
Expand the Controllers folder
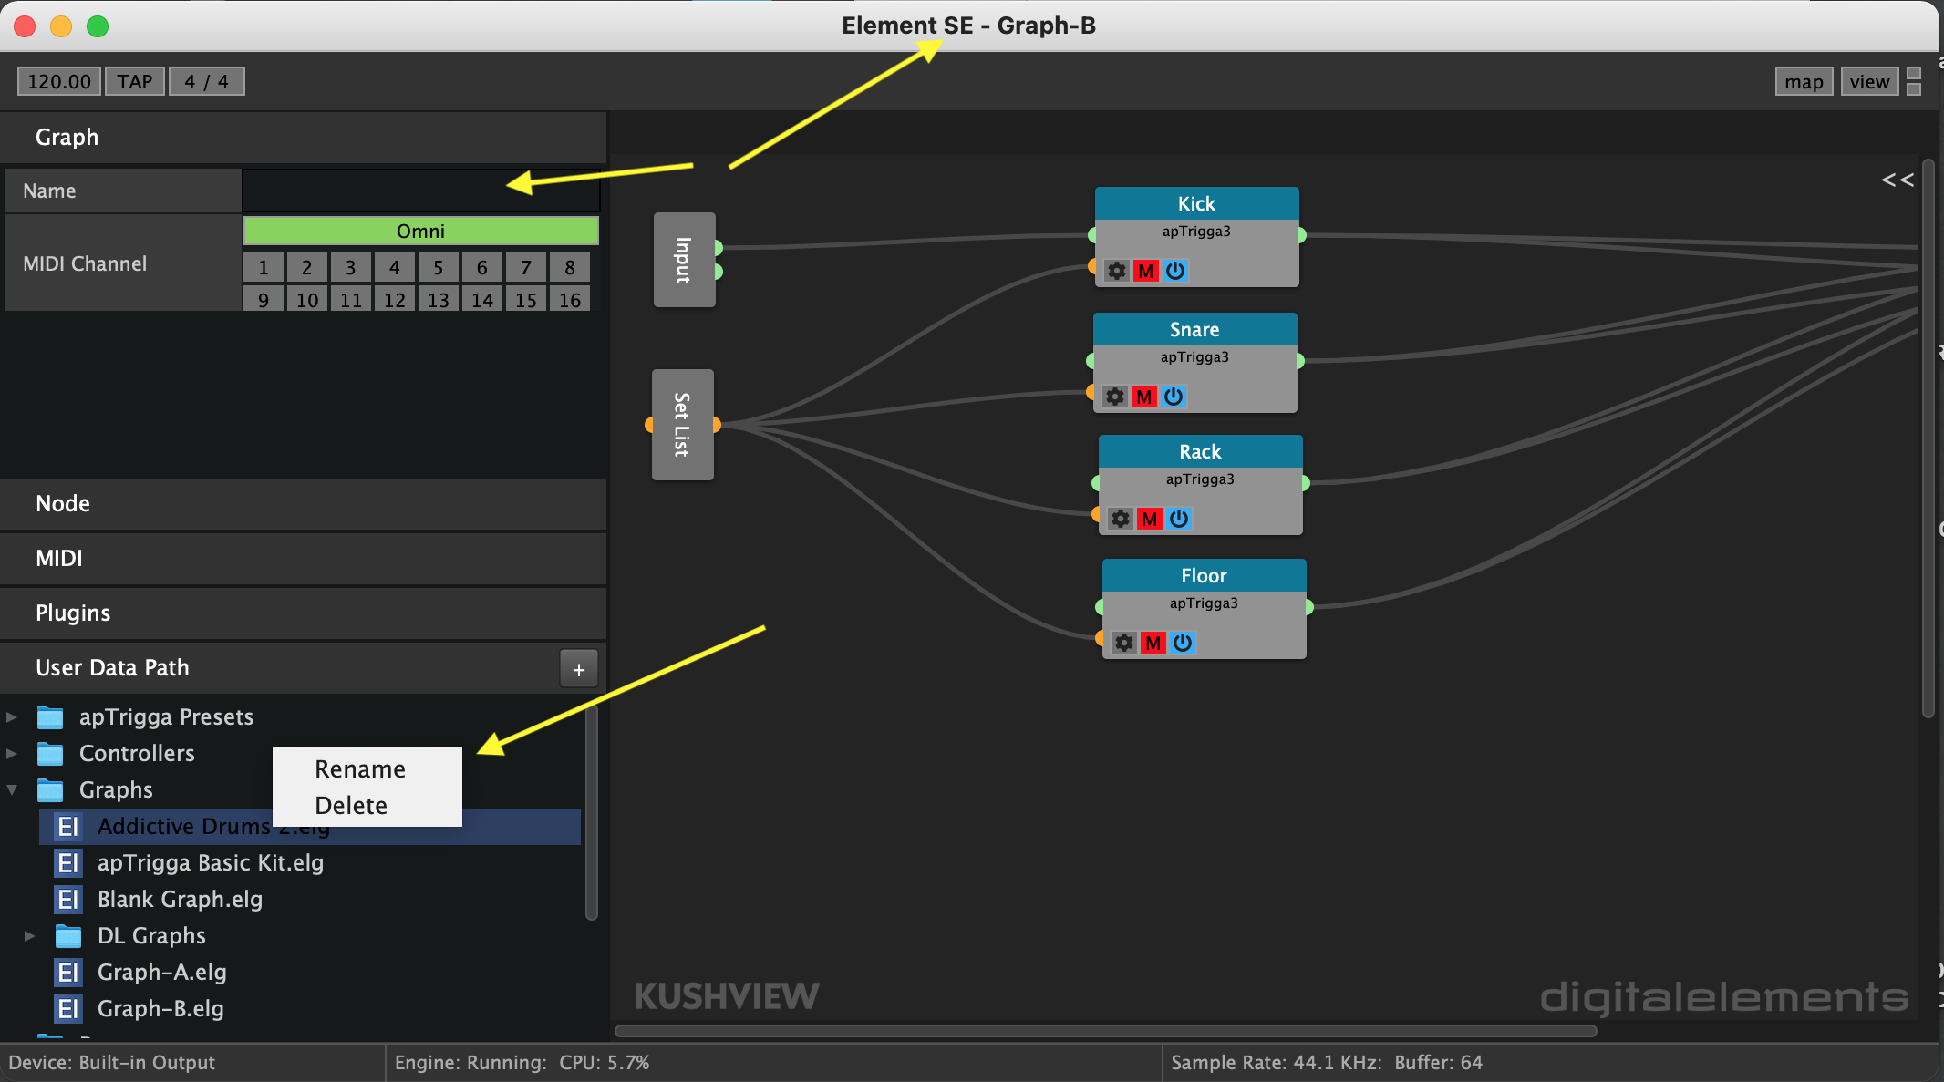point(12,753)
